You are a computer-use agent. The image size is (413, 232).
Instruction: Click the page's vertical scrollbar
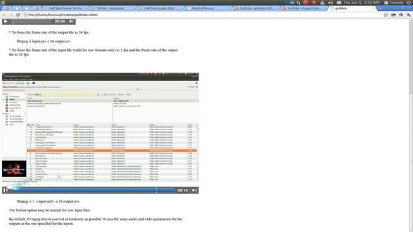(x=411, y=125)
